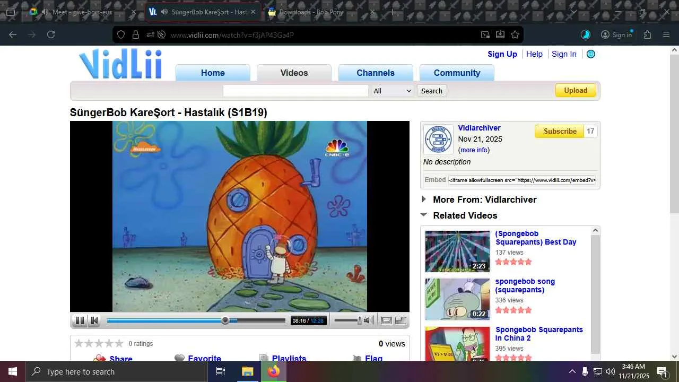The width and height of the screenshot is (679, 382).
Task: Open File Explorer from the taskbar
Action: (x=247, y=371)
